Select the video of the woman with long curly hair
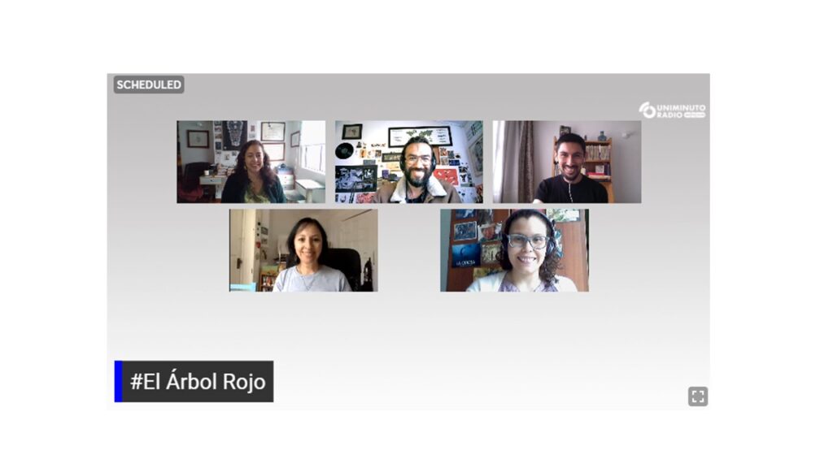This screenshot has height=468, width=833. tap(251, 162)
